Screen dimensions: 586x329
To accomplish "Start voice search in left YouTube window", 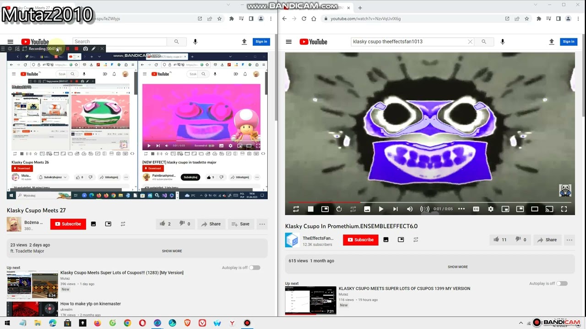I will [195, 42].
